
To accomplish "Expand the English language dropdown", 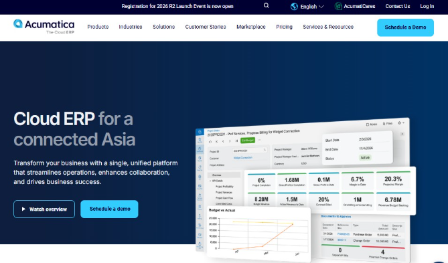I will point(311,6).
